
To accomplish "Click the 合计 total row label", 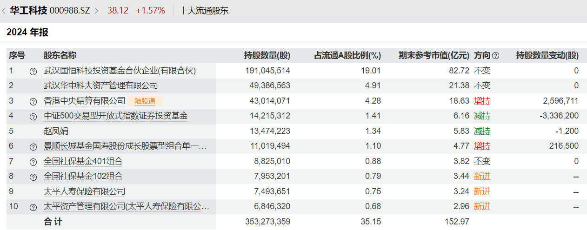I will pos(53,222).
